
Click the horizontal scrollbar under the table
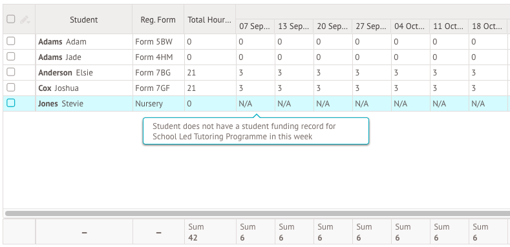pos(258,213)
